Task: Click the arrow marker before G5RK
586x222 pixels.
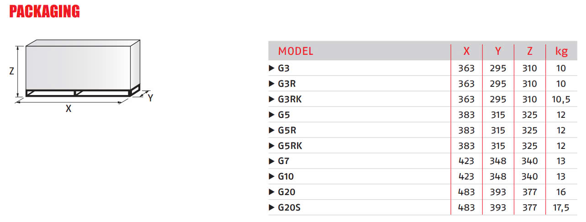Action: click(x=272, y=146)
